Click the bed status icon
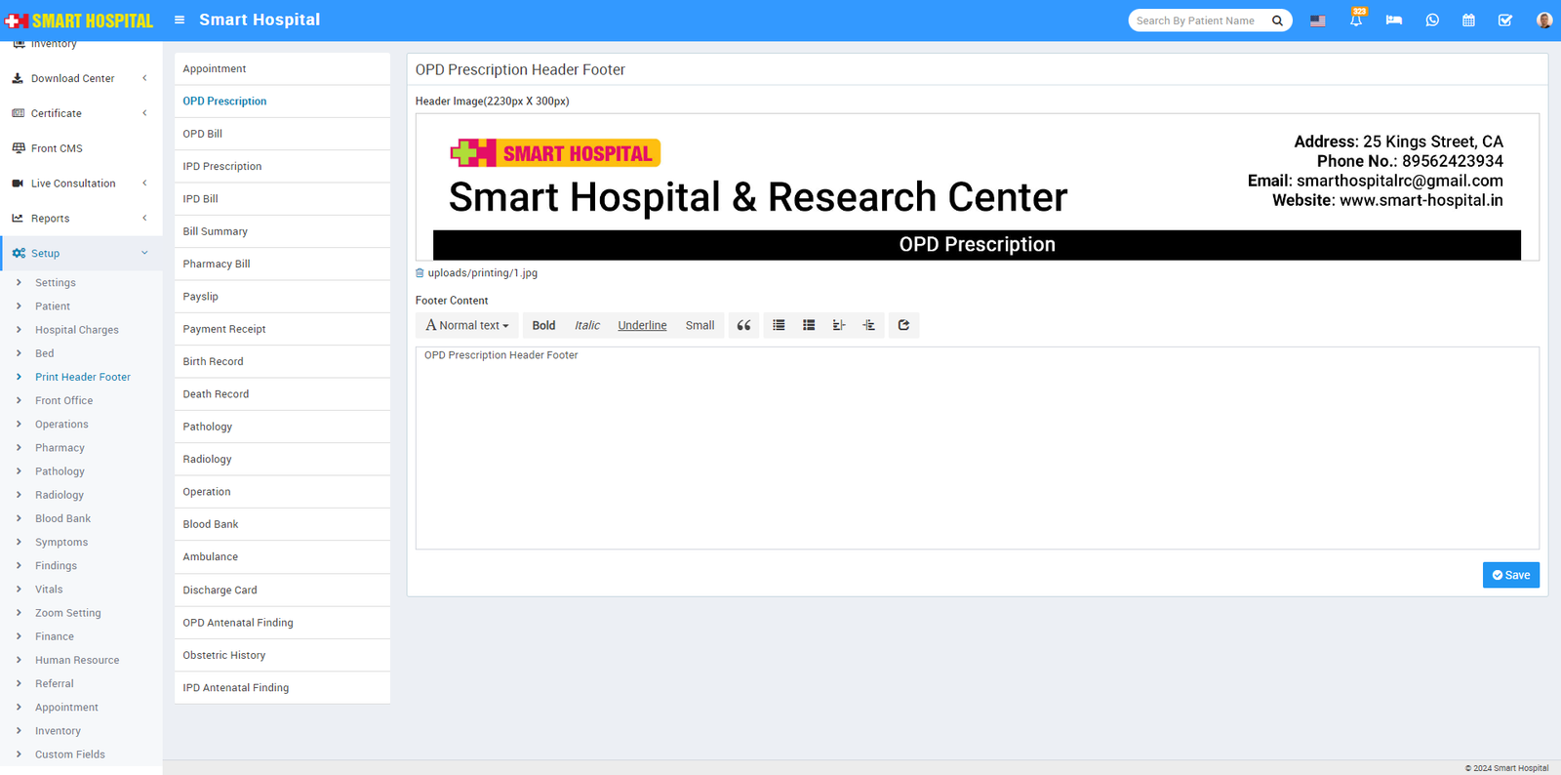This screenshot has height=775, width=1561. 1393,20
